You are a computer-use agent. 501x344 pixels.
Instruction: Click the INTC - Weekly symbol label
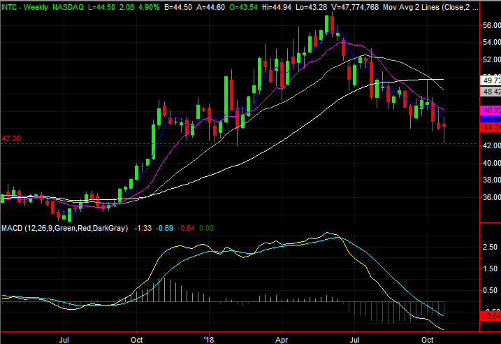[x=24, y=7]
